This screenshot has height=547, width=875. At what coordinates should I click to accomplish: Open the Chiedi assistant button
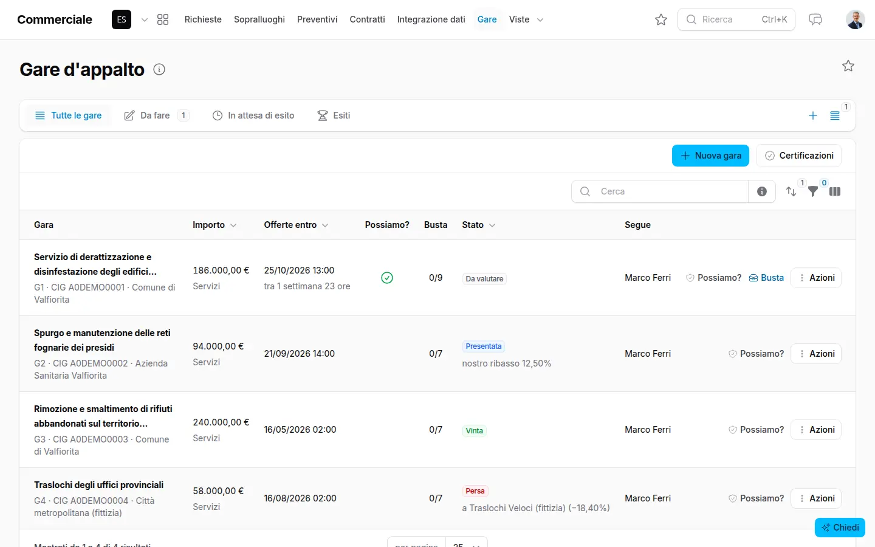(x=840, y=528)
